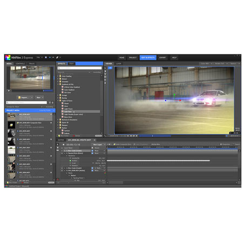The height and width of the screenshot is (243, 243).
Task: Toggle the blue checkbox on layer 4 row
Action: pos(92,171)
